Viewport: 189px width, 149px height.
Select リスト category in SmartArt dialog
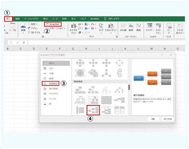tap(56, 68)
